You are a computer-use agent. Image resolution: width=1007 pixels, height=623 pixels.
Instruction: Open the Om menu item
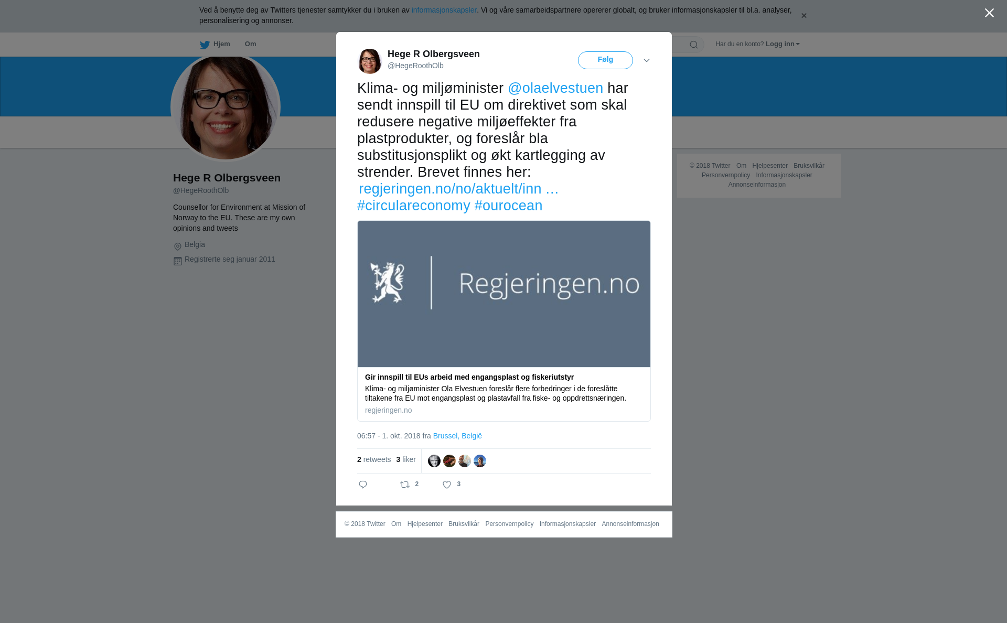[251, 44]
